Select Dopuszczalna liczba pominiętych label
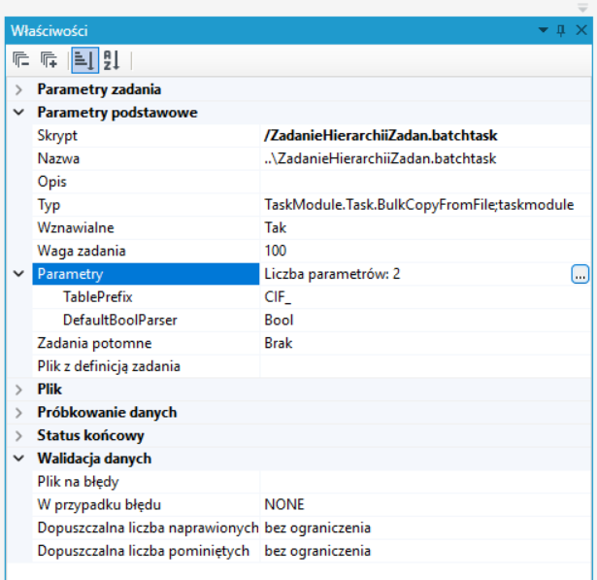 pos(143,552)
